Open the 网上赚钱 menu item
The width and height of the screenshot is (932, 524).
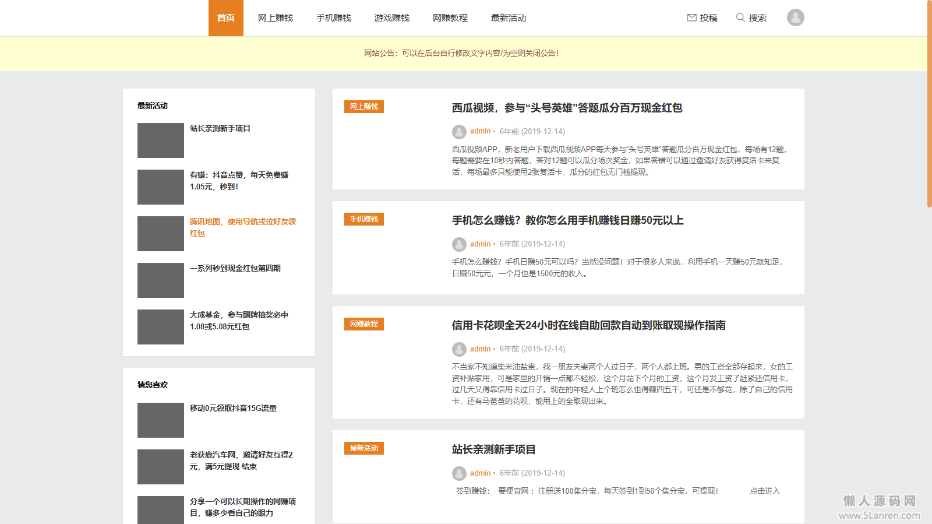276,18
